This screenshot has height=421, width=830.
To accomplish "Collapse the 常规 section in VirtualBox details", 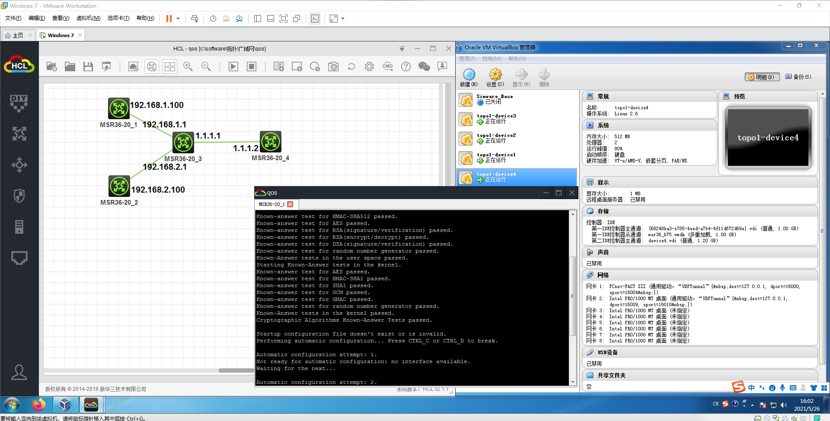I will [649, 96].
